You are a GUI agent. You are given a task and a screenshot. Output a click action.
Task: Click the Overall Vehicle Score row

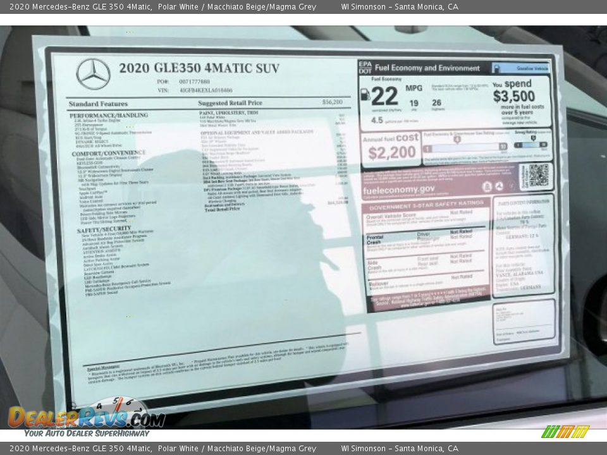point(425,219)
